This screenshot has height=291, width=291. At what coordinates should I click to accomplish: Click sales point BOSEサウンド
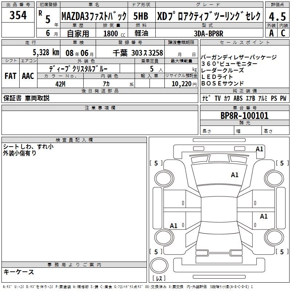click(222, 83)
